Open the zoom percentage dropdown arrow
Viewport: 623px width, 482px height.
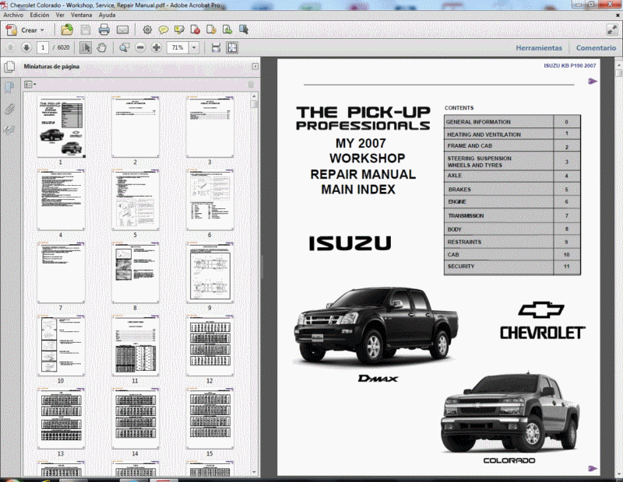click(x=194, y=47)
